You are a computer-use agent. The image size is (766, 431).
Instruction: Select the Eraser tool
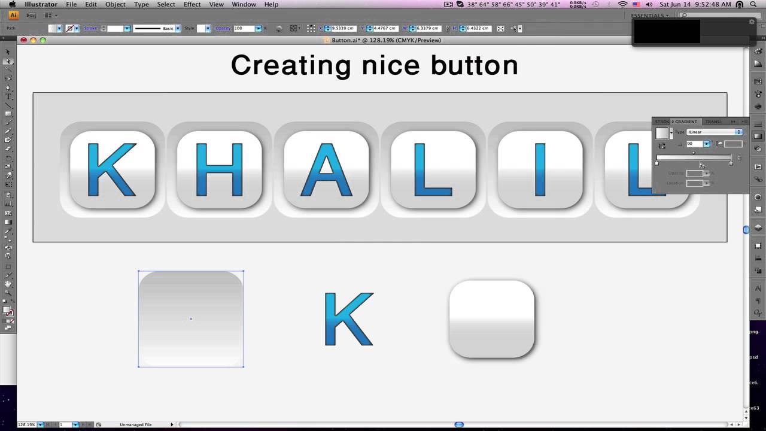point(8,149)
